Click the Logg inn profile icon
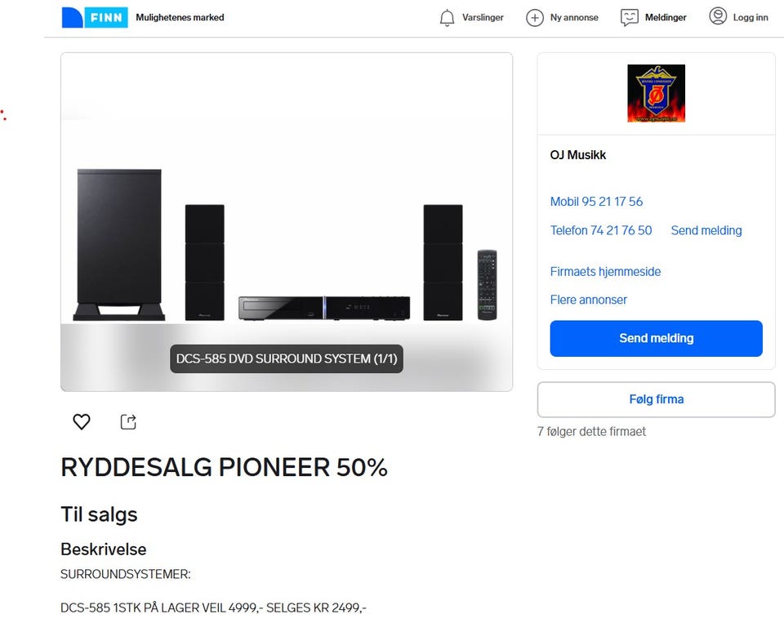The image size is (784, 623). [x=718, y=16]
